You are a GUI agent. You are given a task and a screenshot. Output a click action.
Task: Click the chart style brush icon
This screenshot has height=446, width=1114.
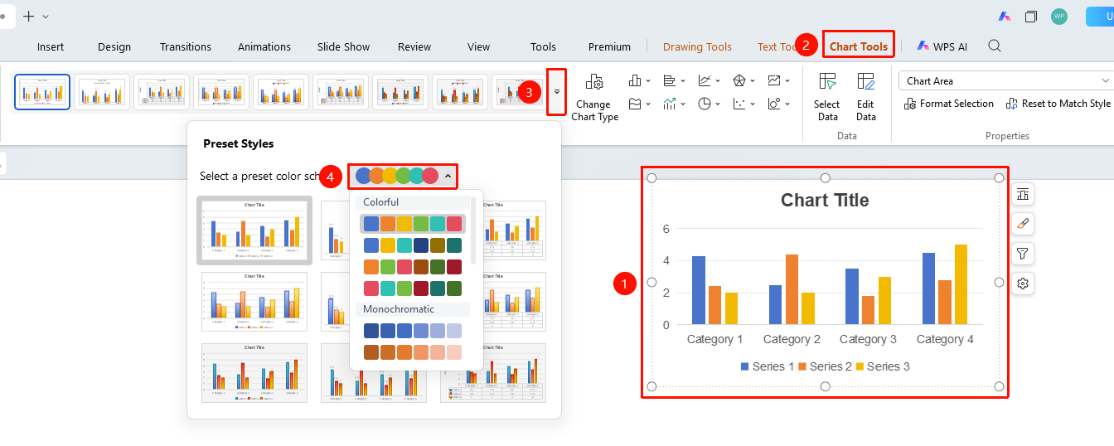coord(1023,224)
